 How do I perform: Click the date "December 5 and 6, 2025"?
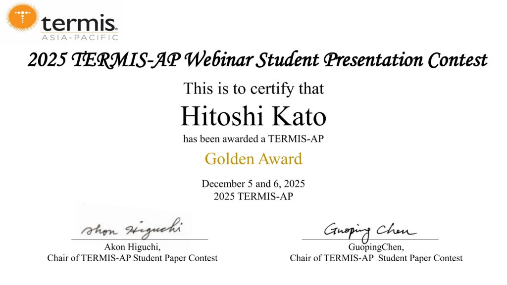253,184
